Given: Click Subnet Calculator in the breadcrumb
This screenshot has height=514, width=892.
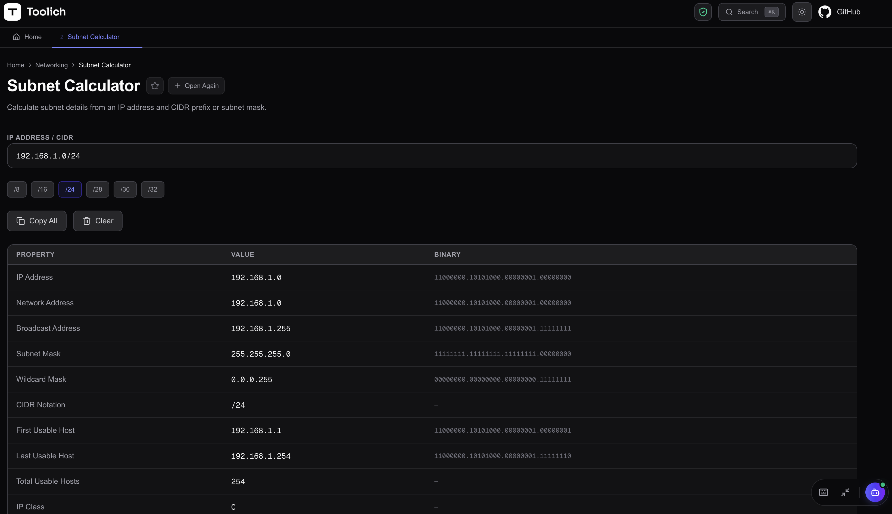Looking at the screenshot, I should click(105, 65).
